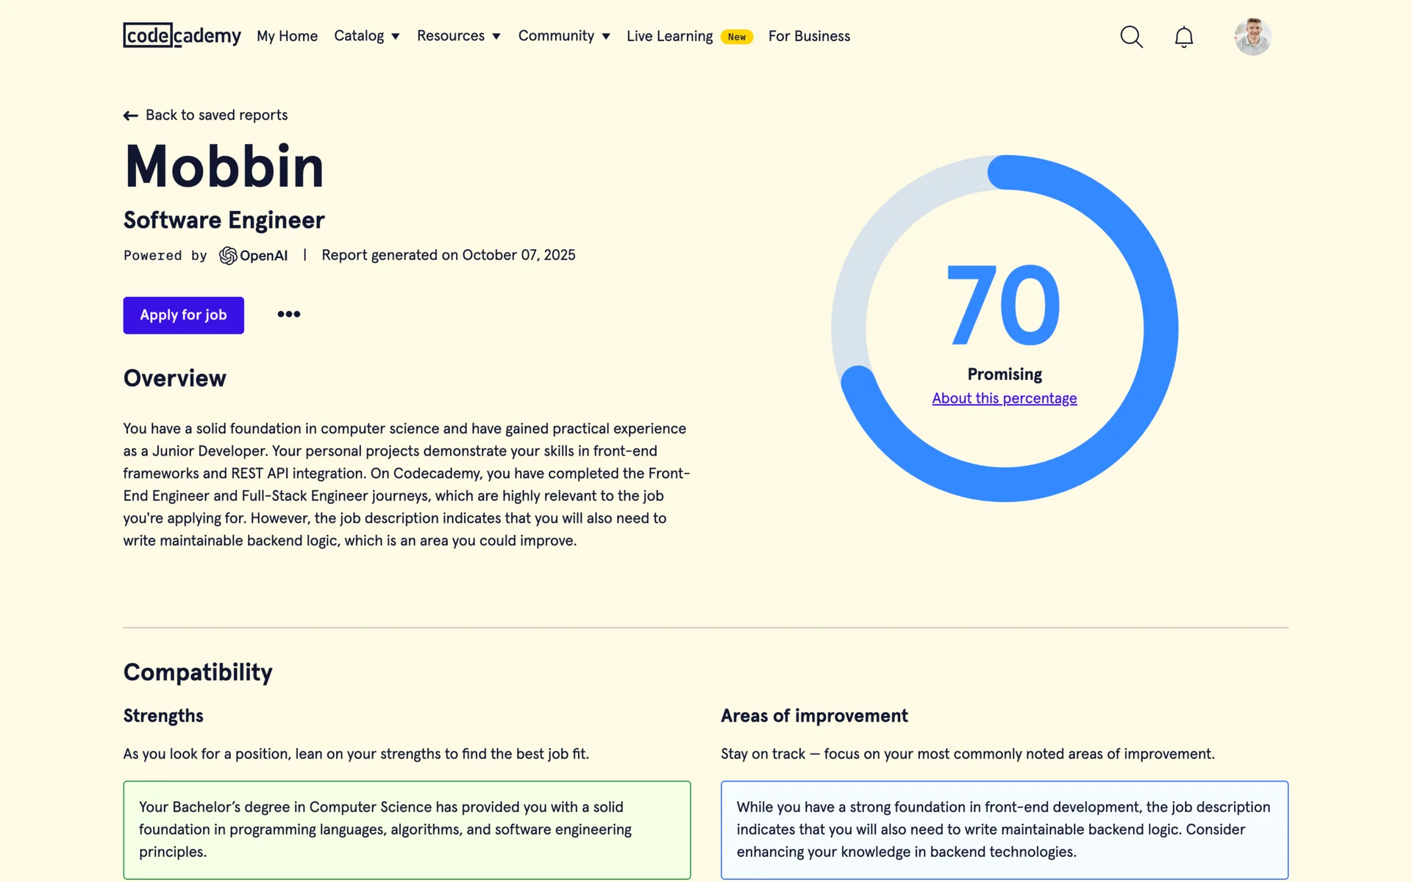Click the Codecademy logo
This screenshot has height=882, width=1412.
(x=182, y=35)
